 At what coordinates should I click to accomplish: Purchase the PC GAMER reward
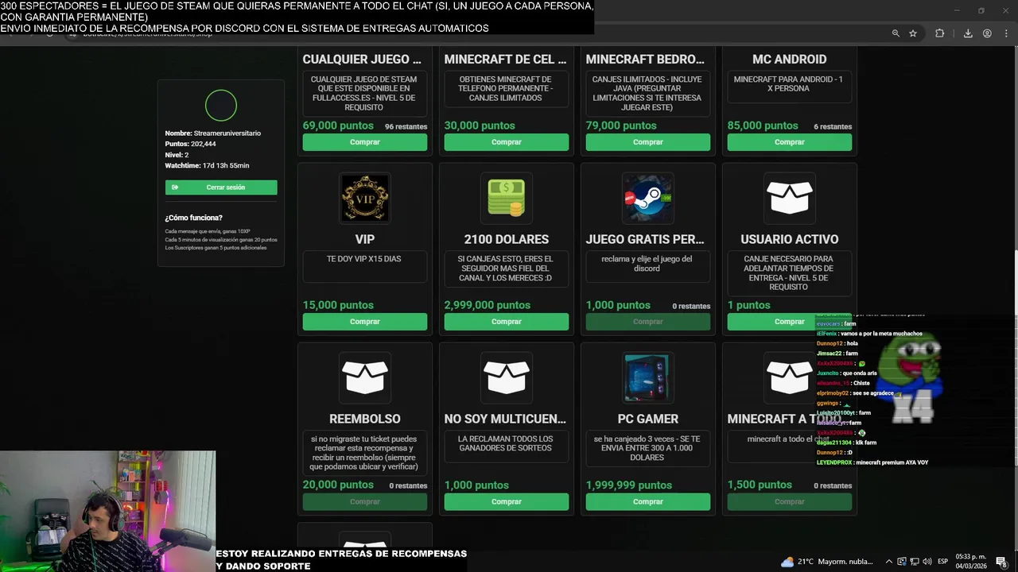tap(647, 501)
